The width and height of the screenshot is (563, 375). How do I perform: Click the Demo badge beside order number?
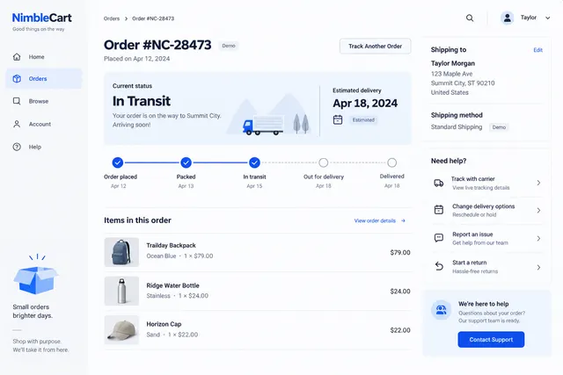[229, 46]
